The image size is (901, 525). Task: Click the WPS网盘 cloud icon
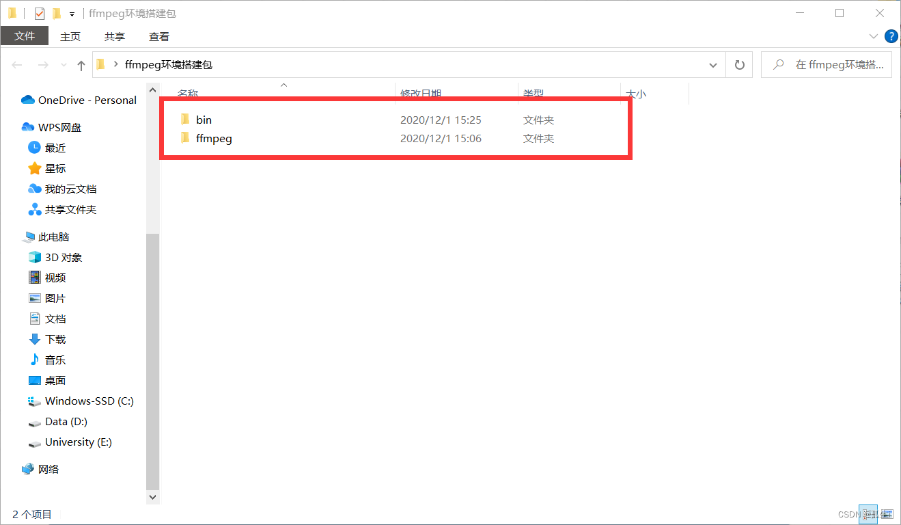click(x=28, y=127)
